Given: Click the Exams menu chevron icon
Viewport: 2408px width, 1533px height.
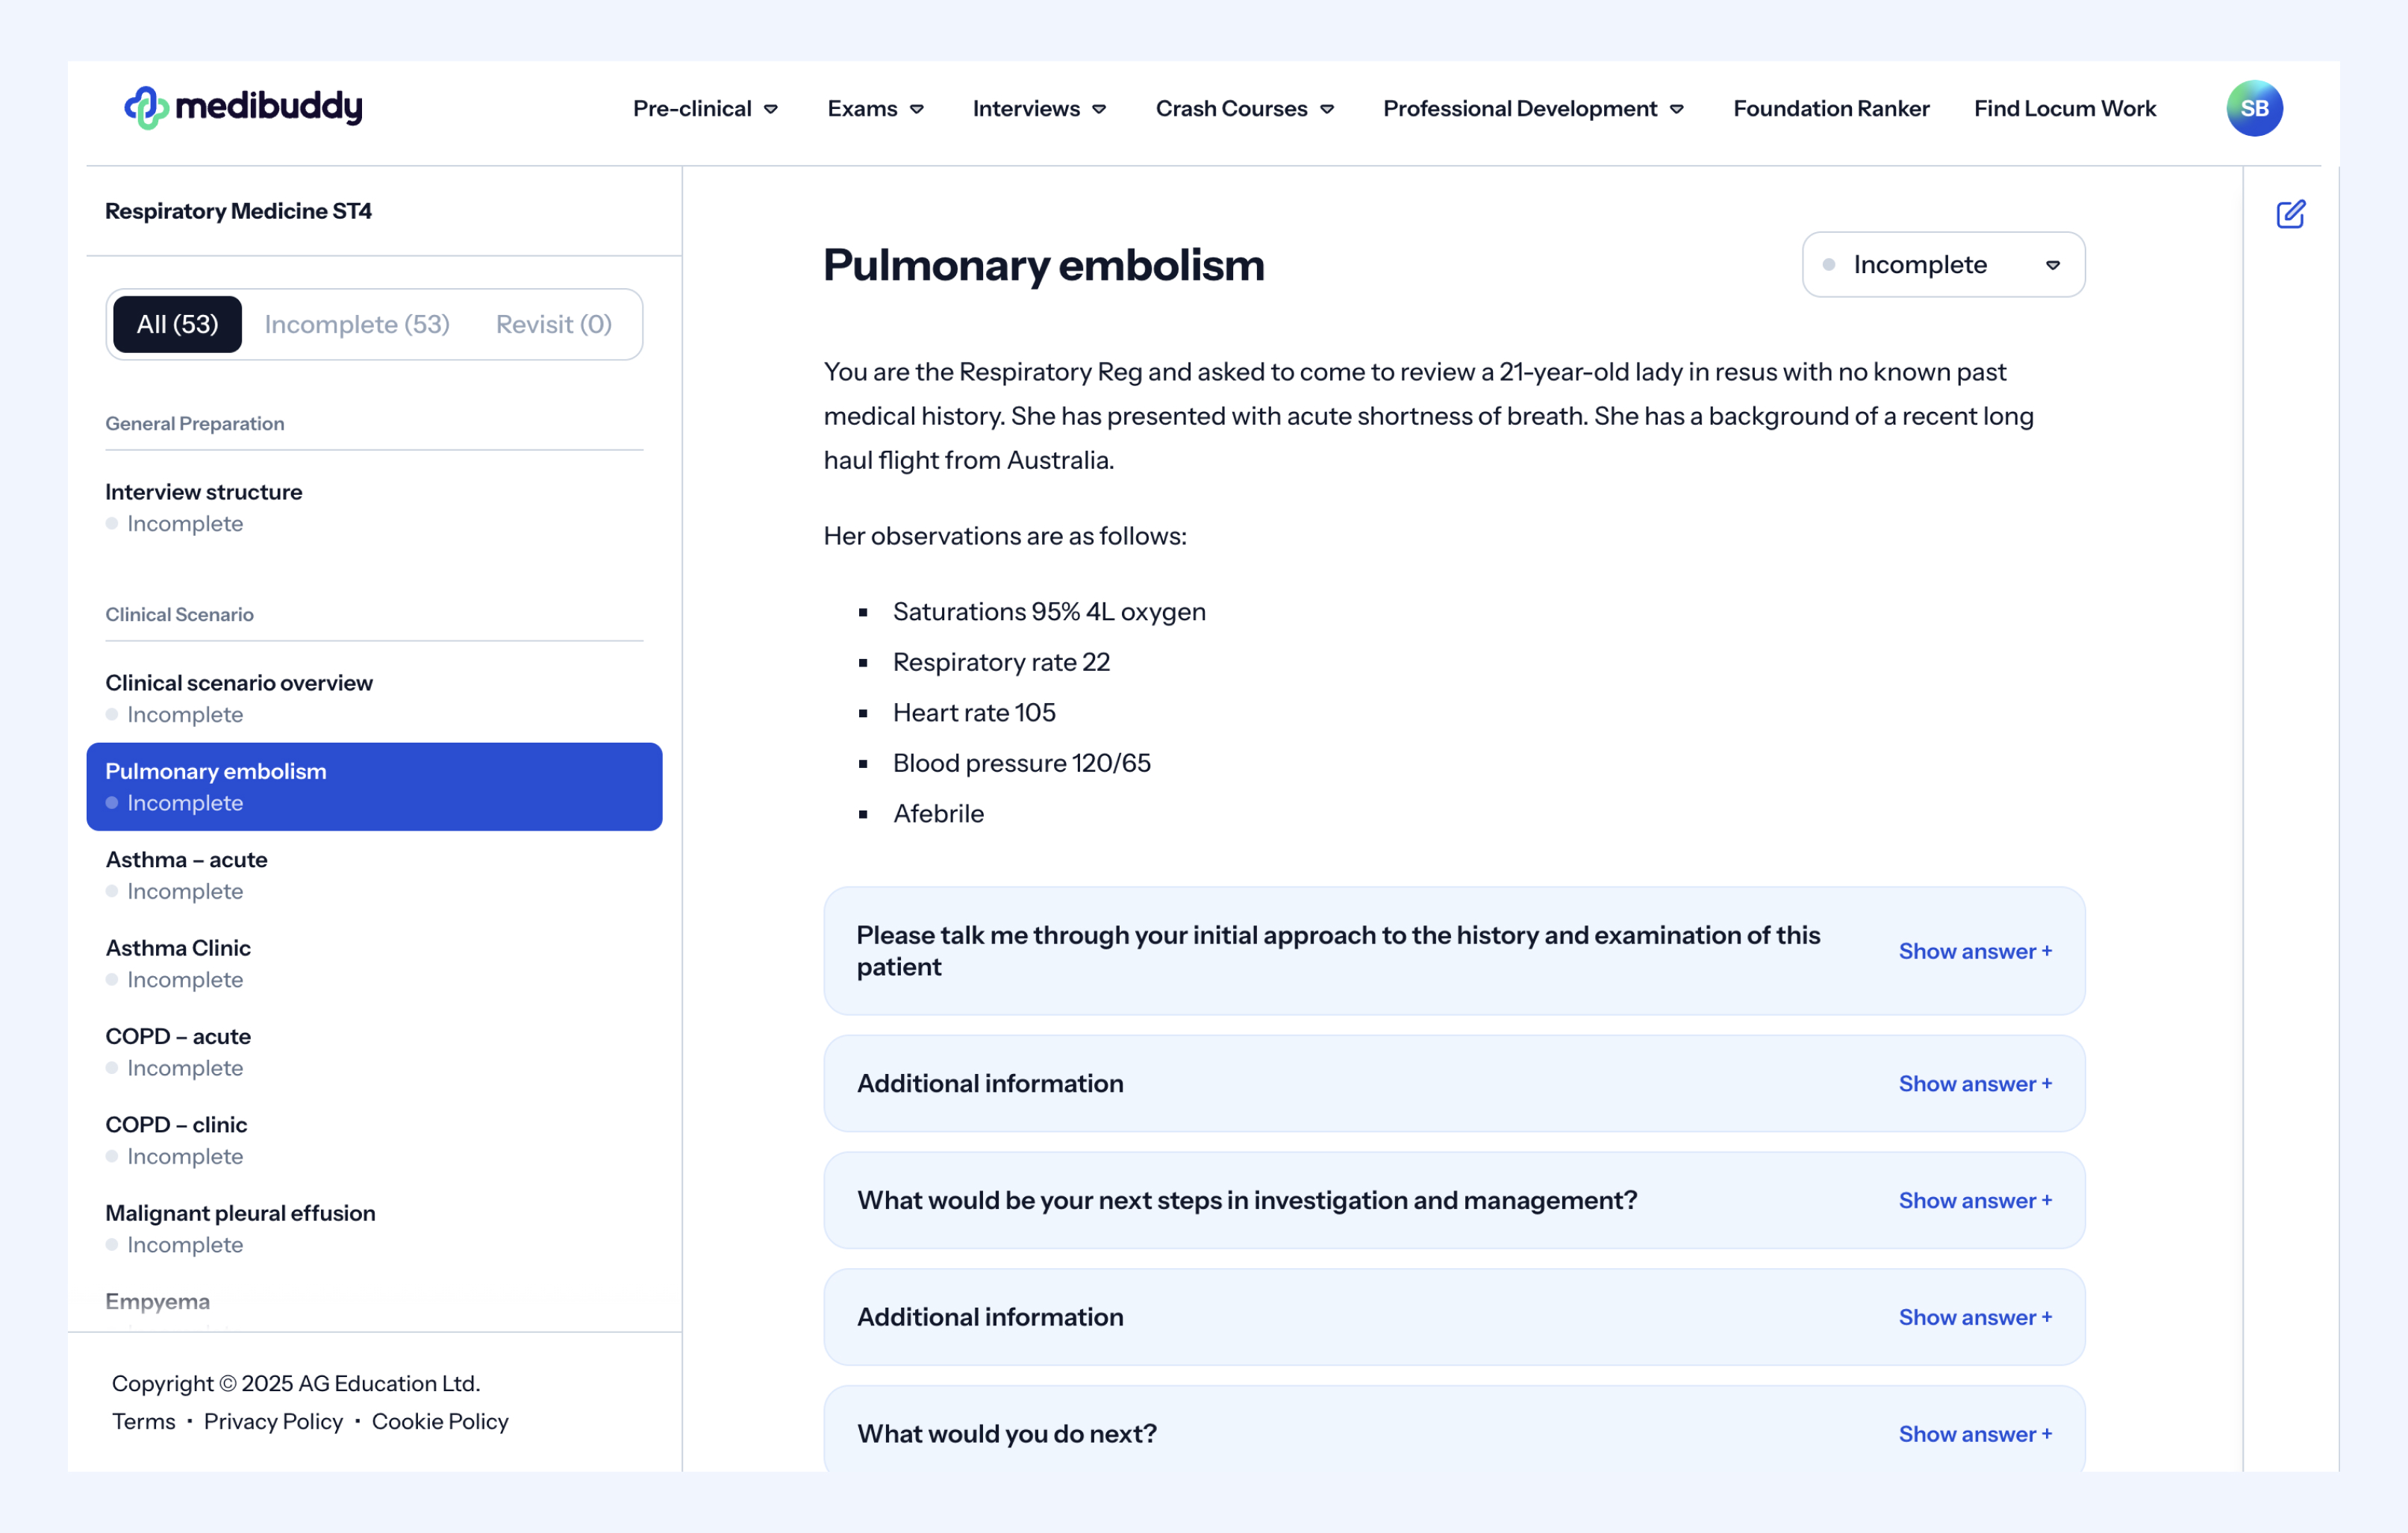Looking at the screenshot, I should point(917,109).
